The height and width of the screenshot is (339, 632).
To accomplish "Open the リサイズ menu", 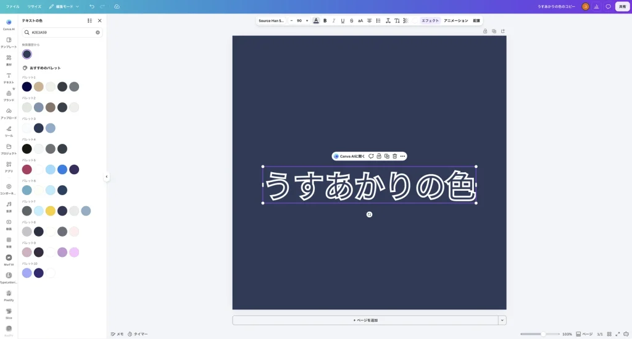I will 35,6.
